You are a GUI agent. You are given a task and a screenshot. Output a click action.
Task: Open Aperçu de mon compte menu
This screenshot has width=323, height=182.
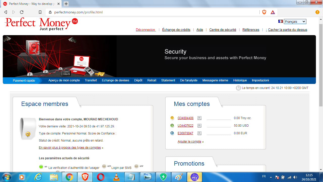(64, 80)
